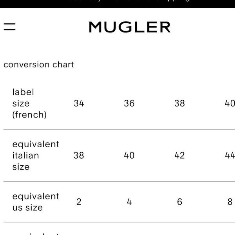Click the partially visible bottom row header
Screen dimensions: 235x235
pos(36,232)
